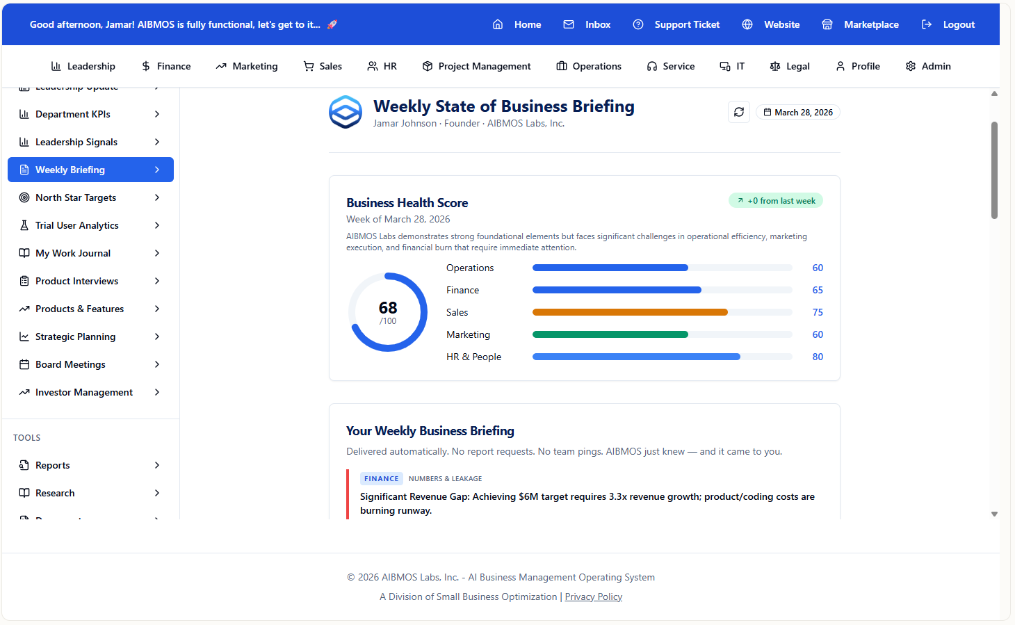Open the Project Management menu
The height and width of the screenshot is (625, 1015).
coord(476,66)
